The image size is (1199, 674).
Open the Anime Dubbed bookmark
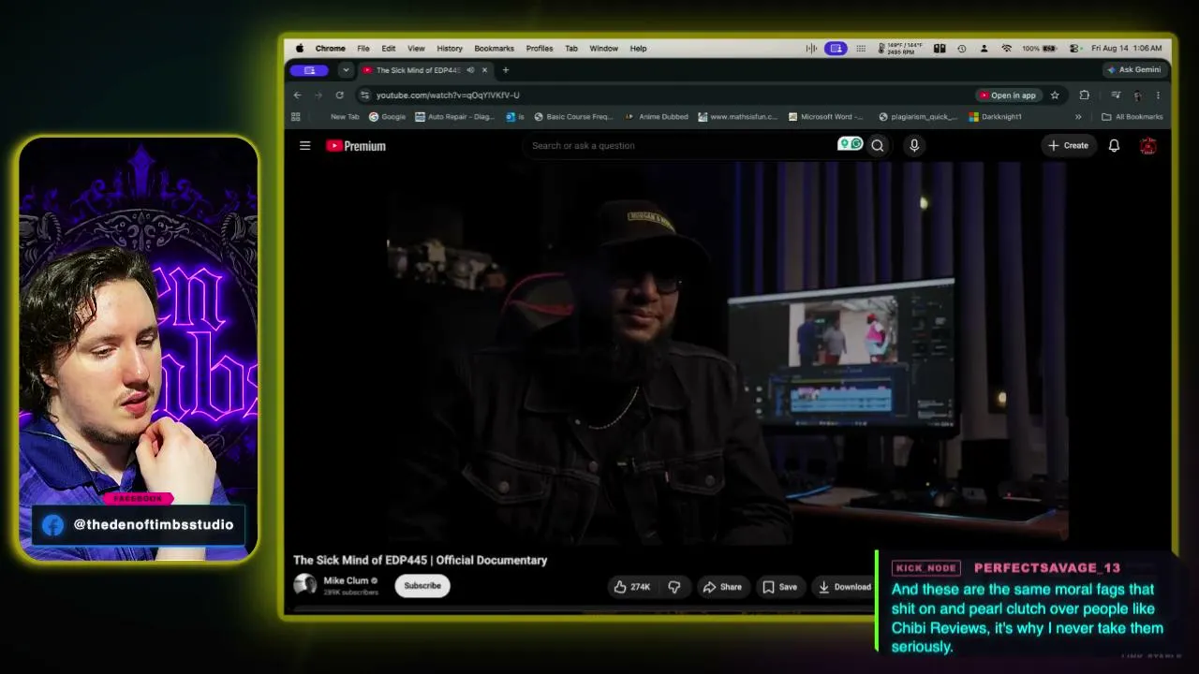(656, 117)
